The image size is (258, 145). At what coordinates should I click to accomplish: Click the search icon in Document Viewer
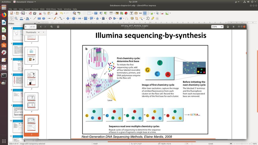tap(51, 27)
